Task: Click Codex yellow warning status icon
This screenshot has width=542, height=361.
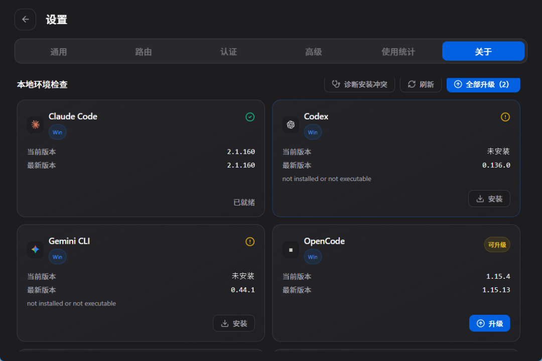Action: tap(505, 117)
